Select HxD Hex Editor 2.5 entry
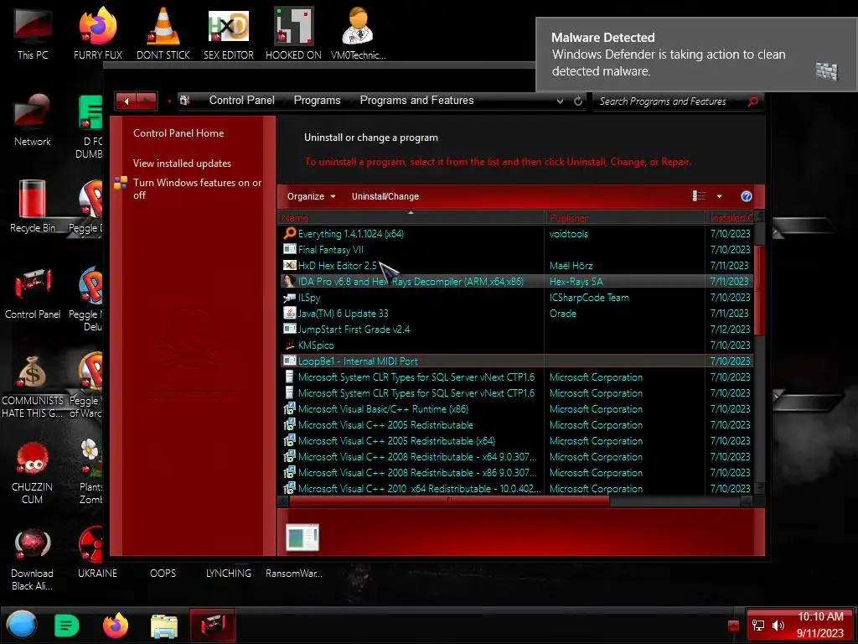858x644 pixels. (515, 266)
